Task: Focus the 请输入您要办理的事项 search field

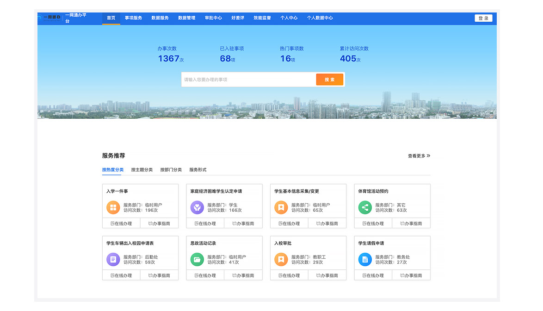Action: click(248, 79)
